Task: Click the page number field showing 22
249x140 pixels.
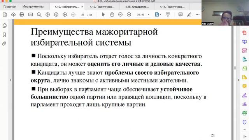Action: (x=83, y=15)
